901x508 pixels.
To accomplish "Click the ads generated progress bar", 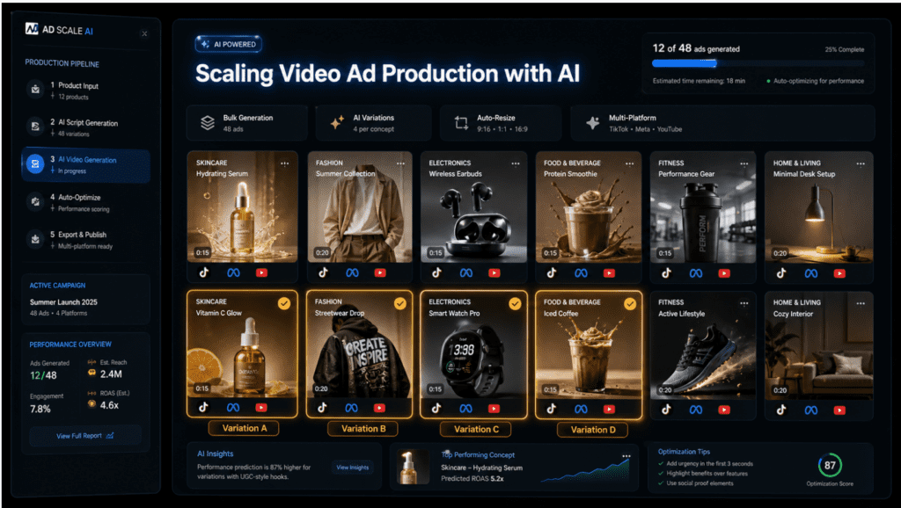I will pos(758,63).
